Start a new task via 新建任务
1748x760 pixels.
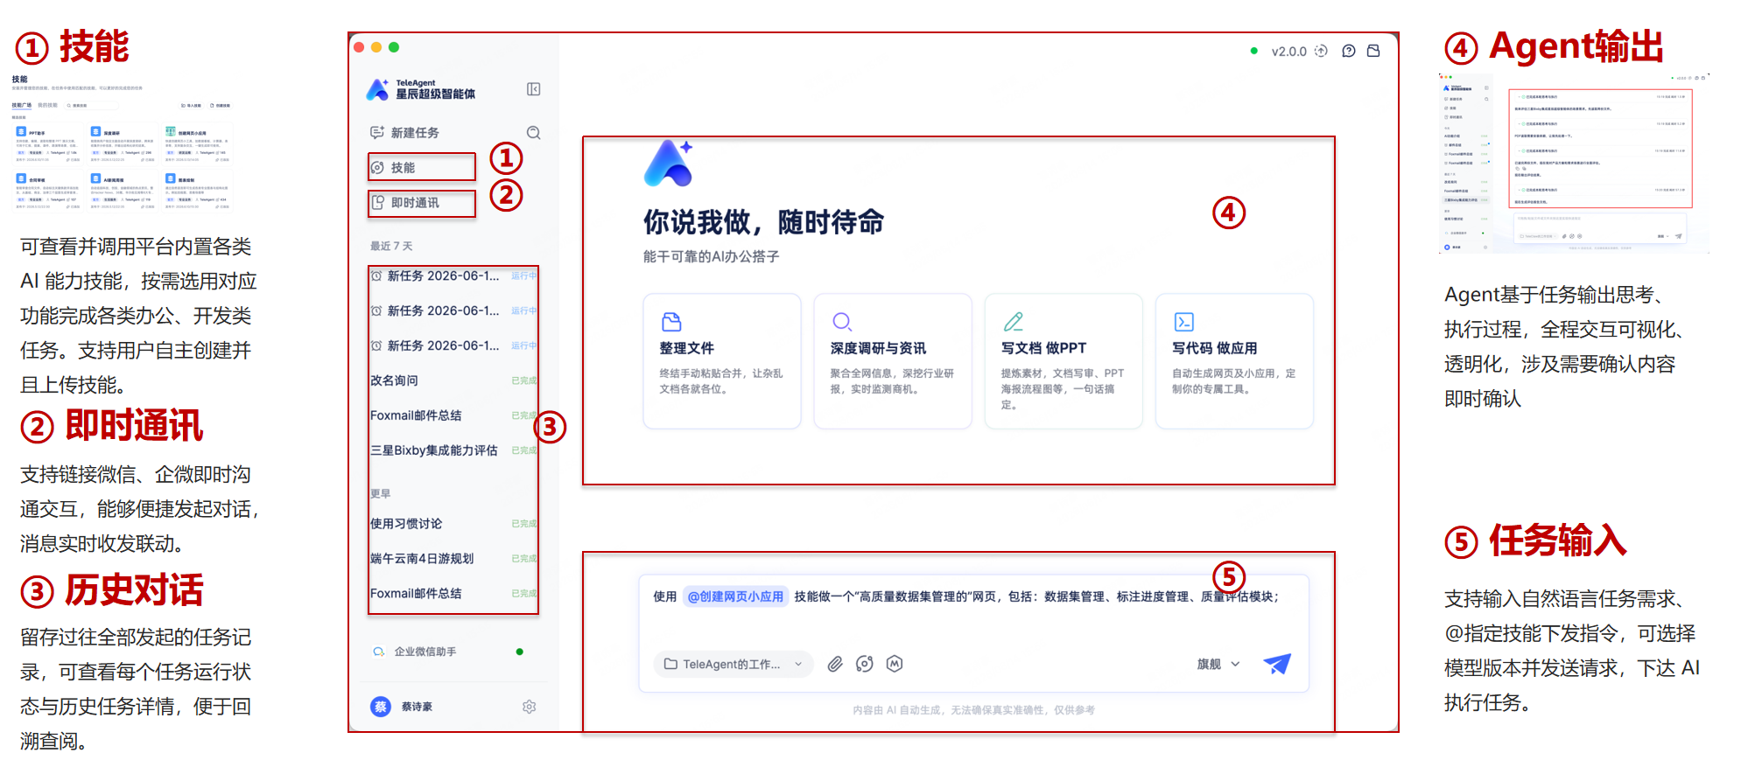(x=404, y=133)
